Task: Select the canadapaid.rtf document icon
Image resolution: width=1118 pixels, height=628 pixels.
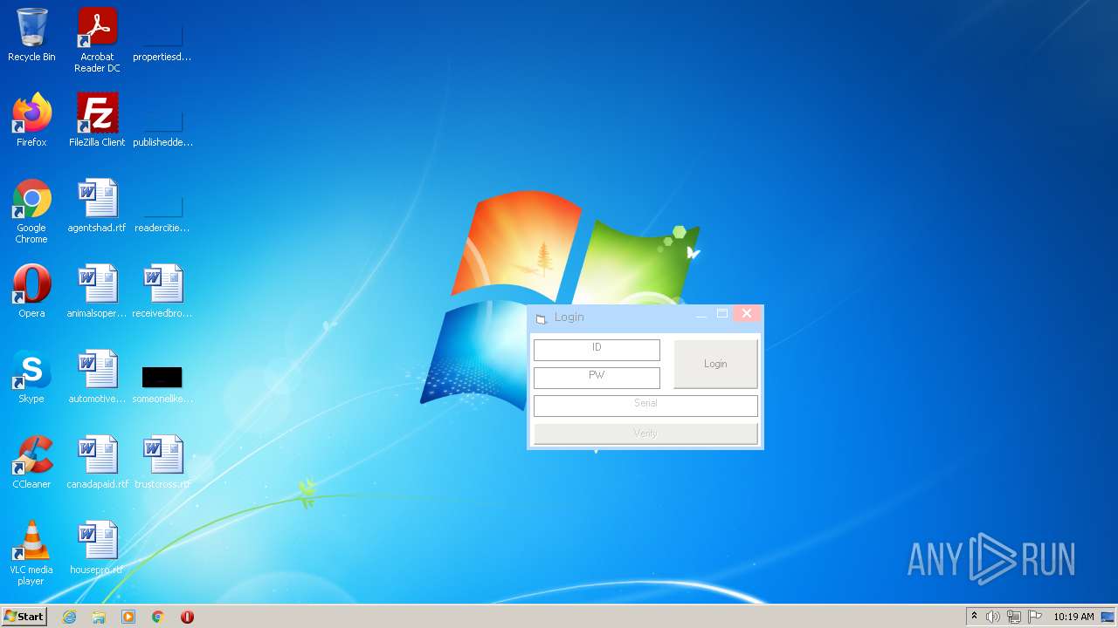Action: [x=97, y=462]
